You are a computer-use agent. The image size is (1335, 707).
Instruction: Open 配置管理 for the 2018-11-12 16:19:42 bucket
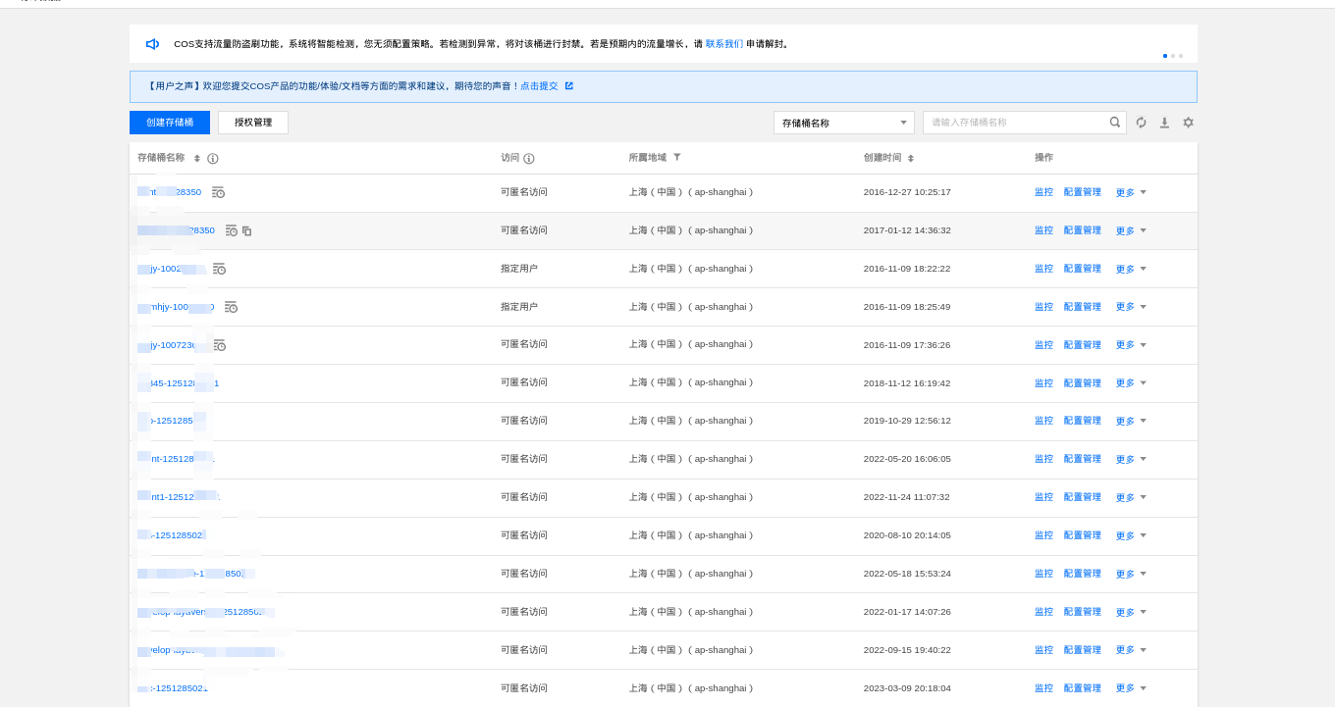1083,383
